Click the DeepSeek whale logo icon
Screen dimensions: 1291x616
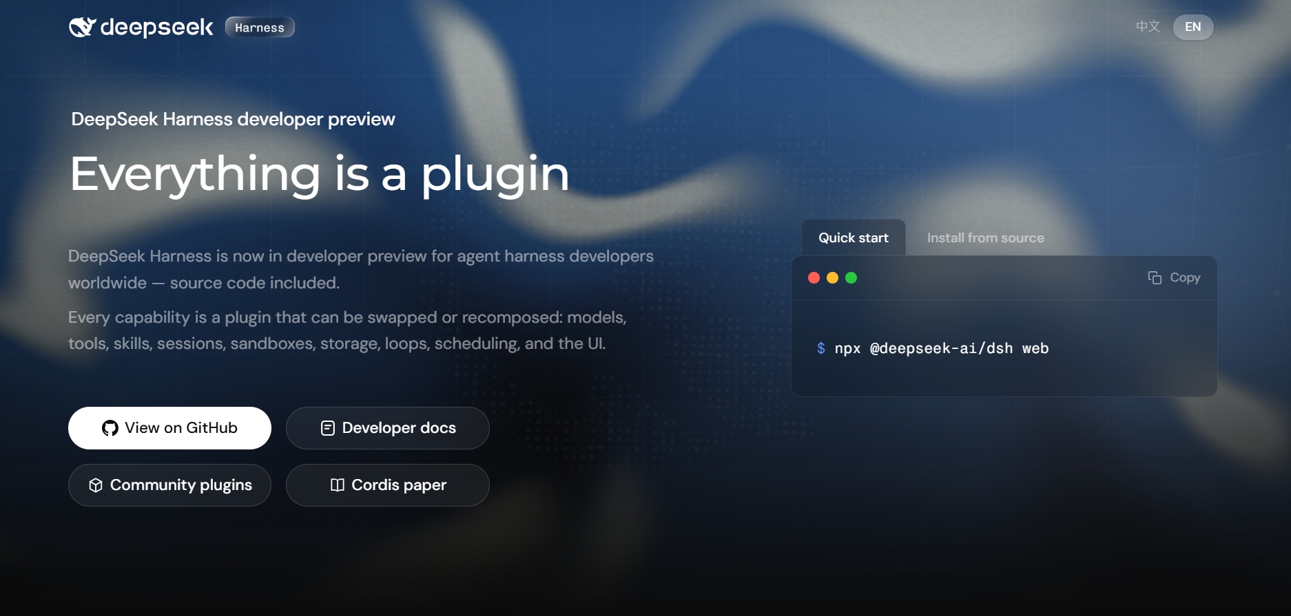pos(82,27)
